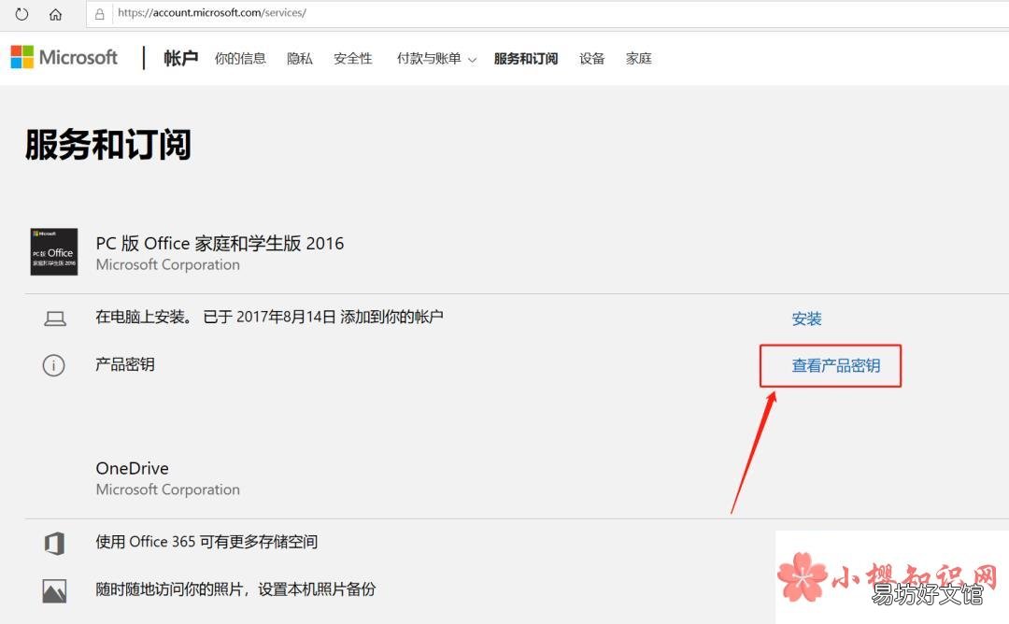1009x624 pixels.
Task: Click the address bar URL field
Action: [x=547, y=13]
